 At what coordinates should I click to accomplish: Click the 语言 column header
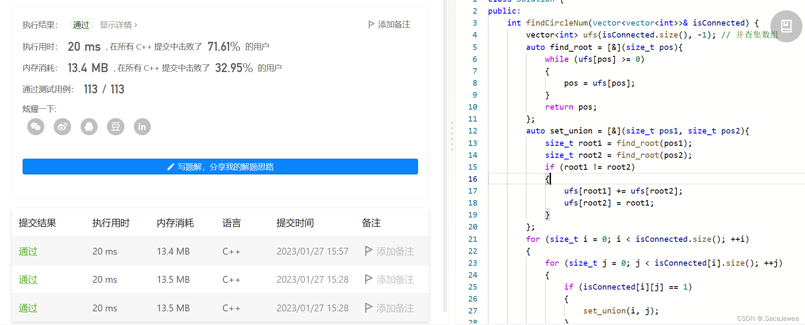click(x=232, y=223)
